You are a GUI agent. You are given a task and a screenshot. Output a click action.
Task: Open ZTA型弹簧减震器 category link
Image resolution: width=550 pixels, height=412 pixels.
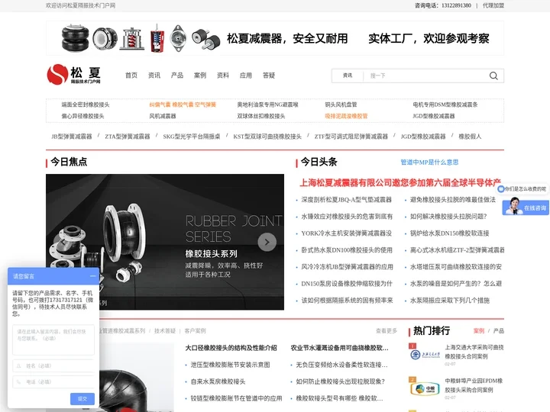pos(128,137)
